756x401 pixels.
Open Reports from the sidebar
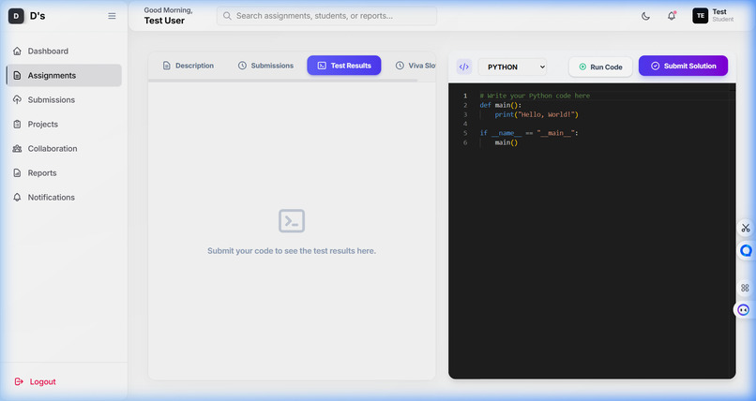coord(64,172)
